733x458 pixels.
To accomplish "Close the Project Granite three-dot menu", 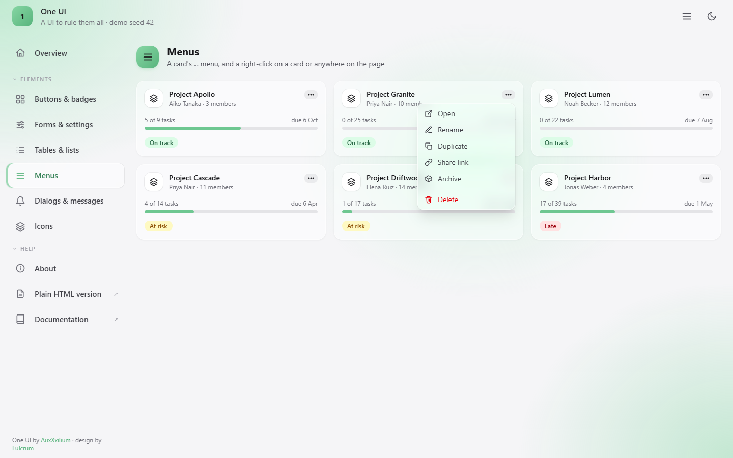I will 509,95.
